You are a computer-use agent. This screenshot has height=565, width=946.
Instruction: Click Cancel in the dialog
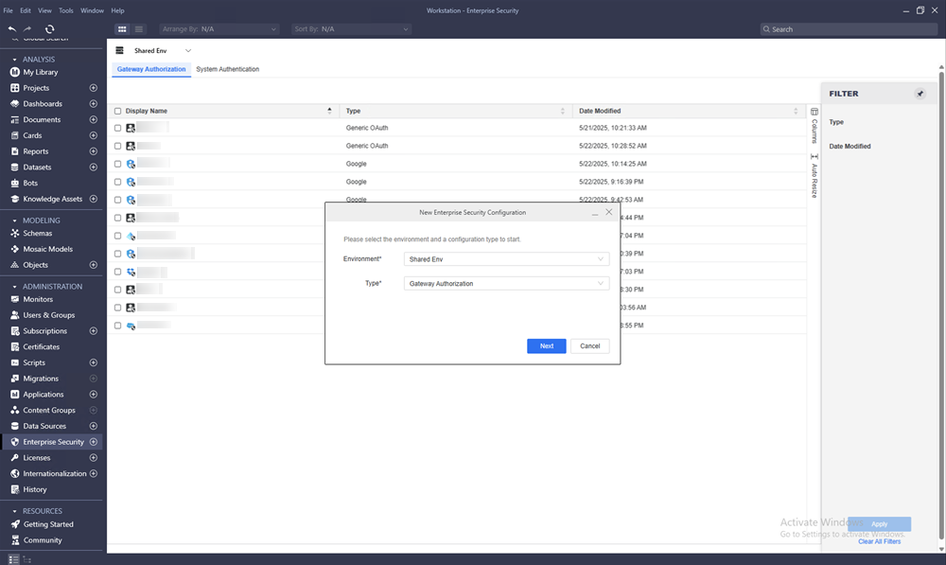[589, 346]
